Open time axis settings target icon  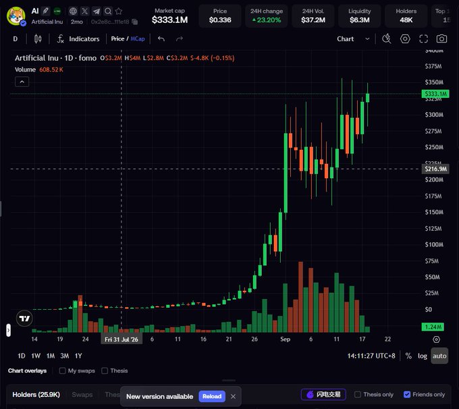pos(436,339)
